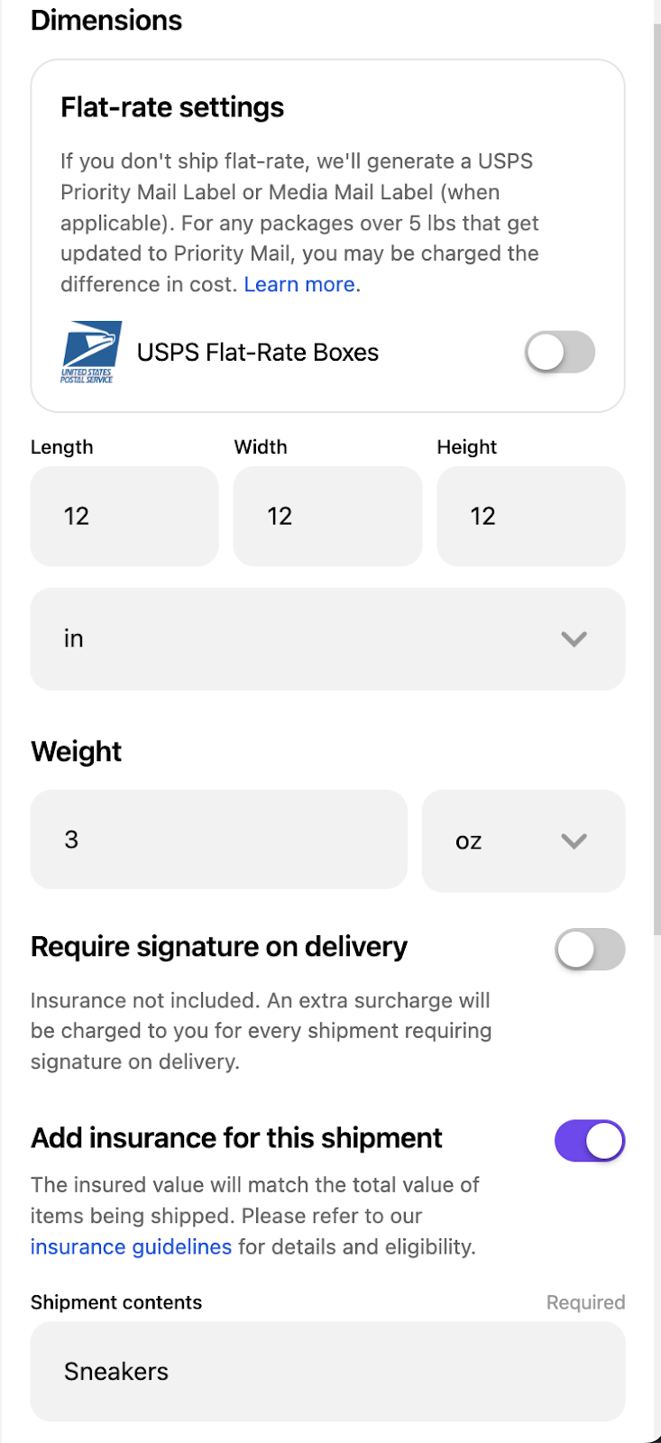Open the insurance guidelines link
This screenshot has height=1443, width=661.
click(131, 1247)
